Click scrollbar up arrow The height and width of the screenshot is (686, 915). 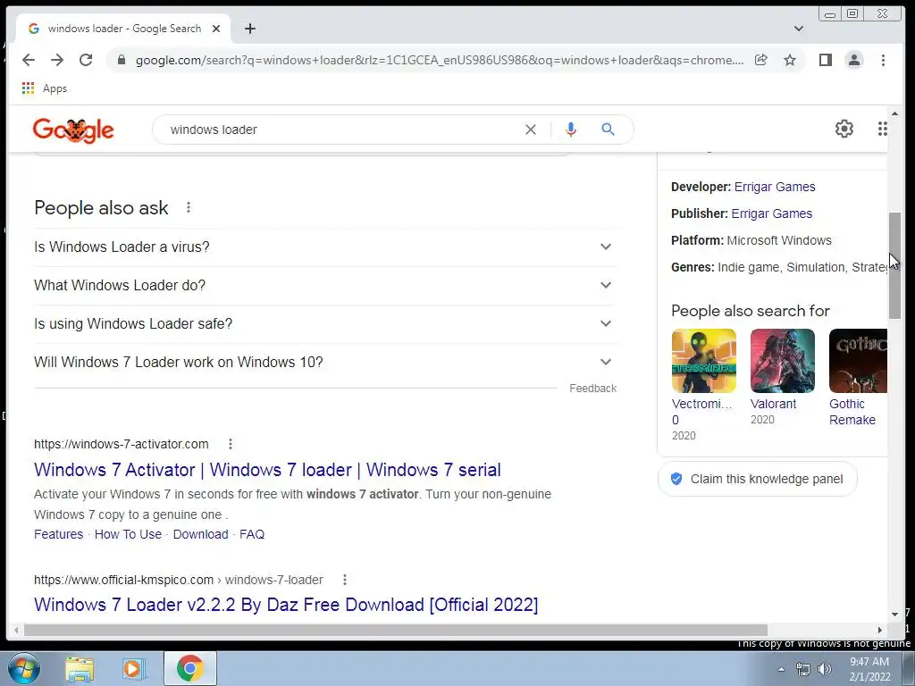point(894,113)
